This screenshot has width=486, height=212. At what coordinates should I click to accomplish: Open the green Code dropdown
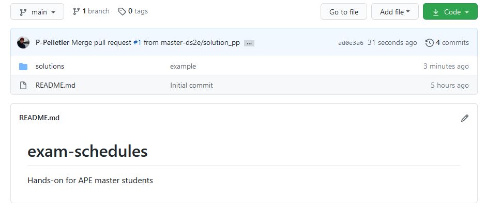click(450, 12)
